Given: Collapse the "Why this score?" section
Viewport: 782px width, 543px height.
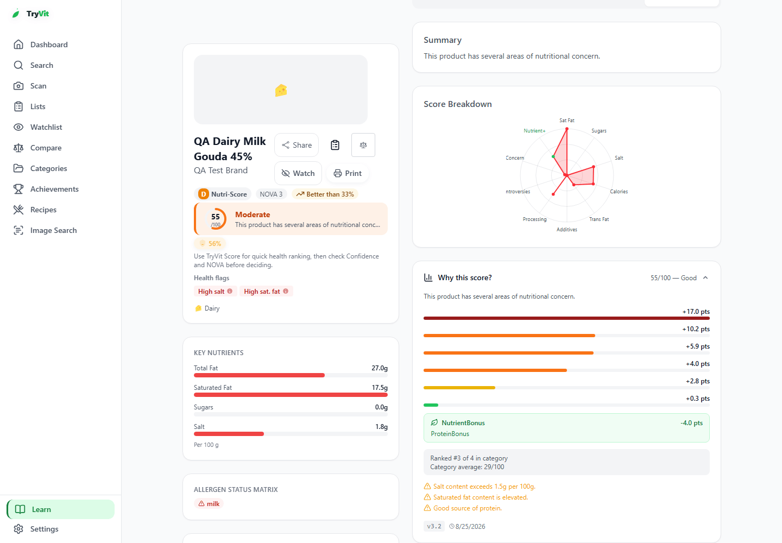Looking at the screenshot, I should [x=705, y=277].
